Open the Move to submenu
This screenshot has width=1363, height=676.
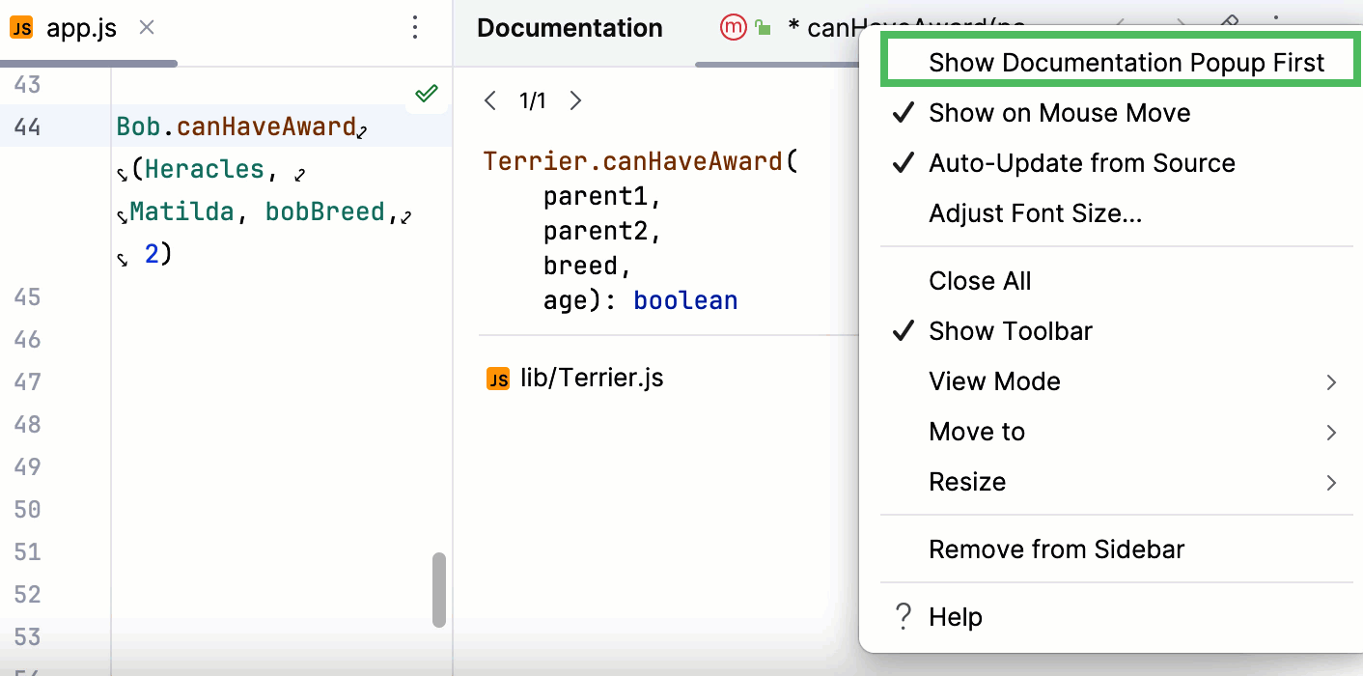click(977, 431)
